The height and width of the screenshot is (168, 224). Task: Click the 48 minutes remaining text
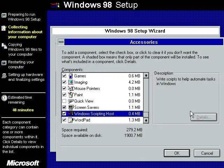[23, 110]
